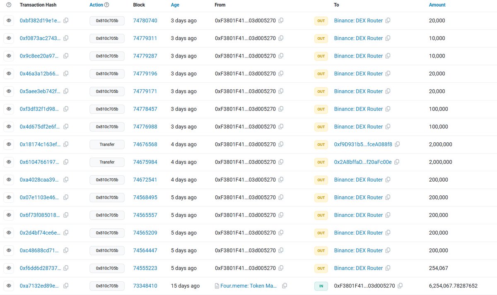Viewport: 497px width, 295px height.
Task: Click the Action column header link
Action: (x=96, y=5)
